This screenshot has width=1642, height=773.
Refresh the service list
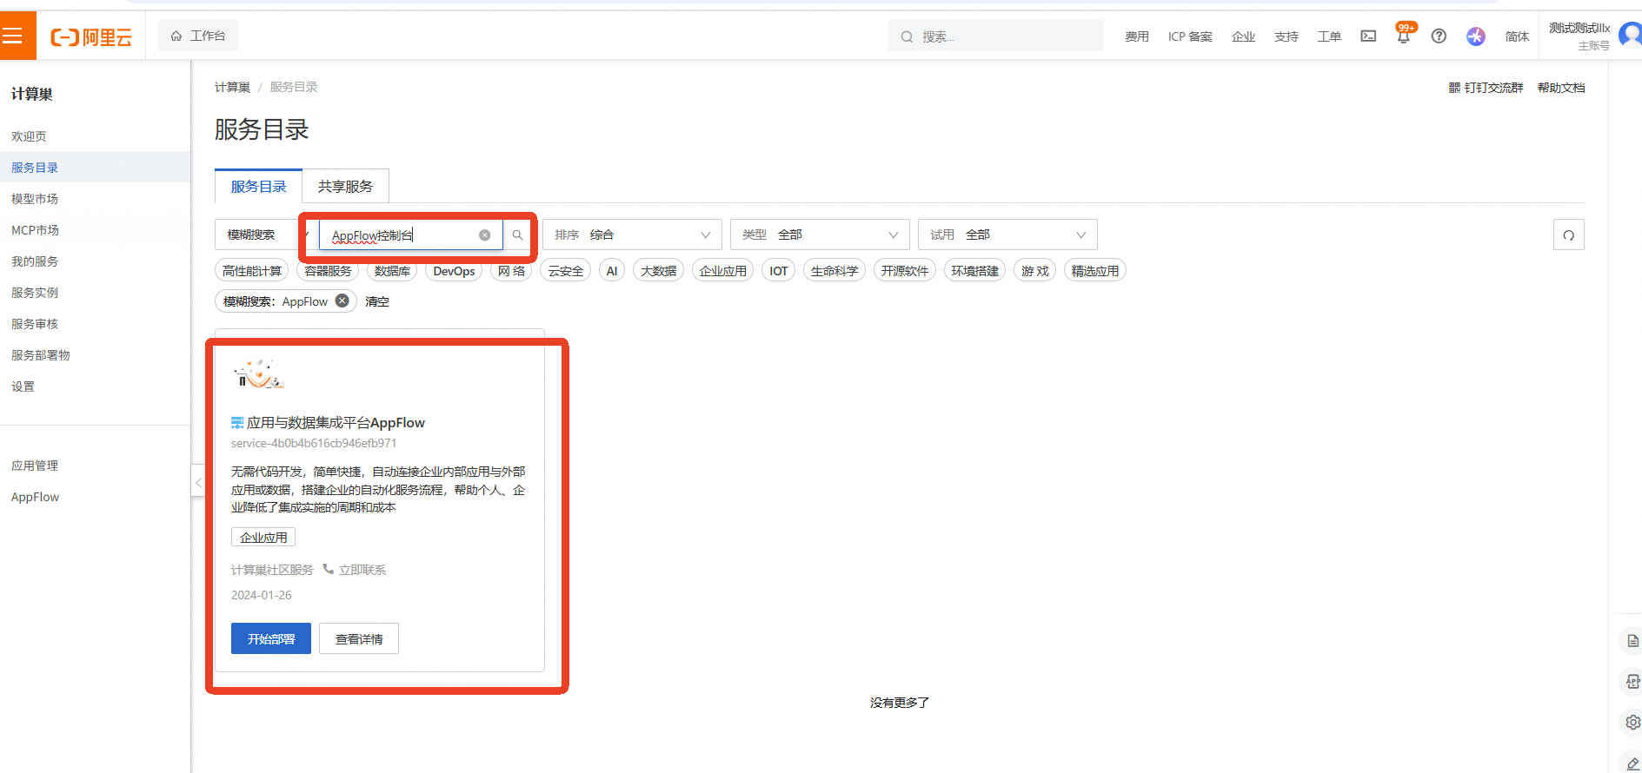[x=1569, y=235]
